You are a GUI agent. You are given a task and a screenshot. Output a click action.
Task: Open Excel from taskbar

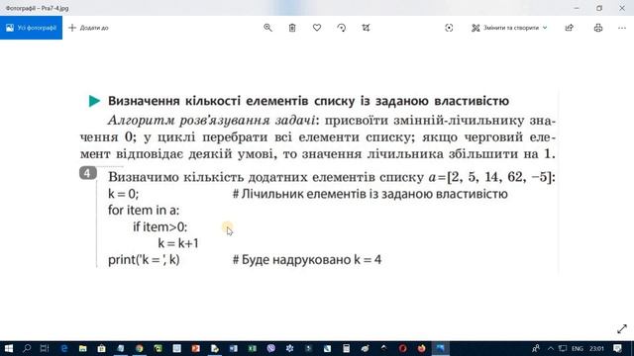253,348
